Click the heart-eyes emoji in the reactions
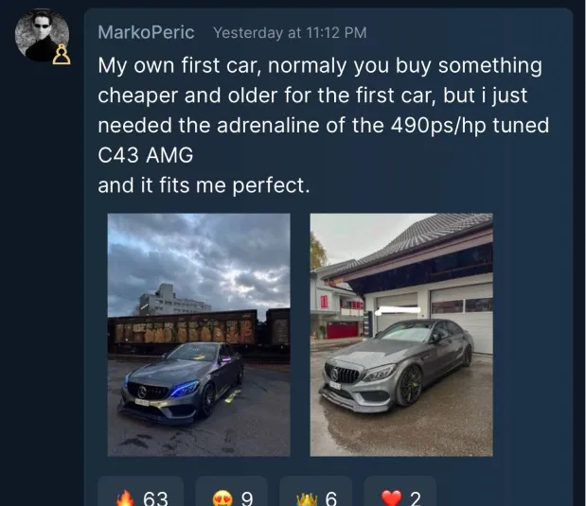This screenshot has width=586, height=506. click(222, 497)
